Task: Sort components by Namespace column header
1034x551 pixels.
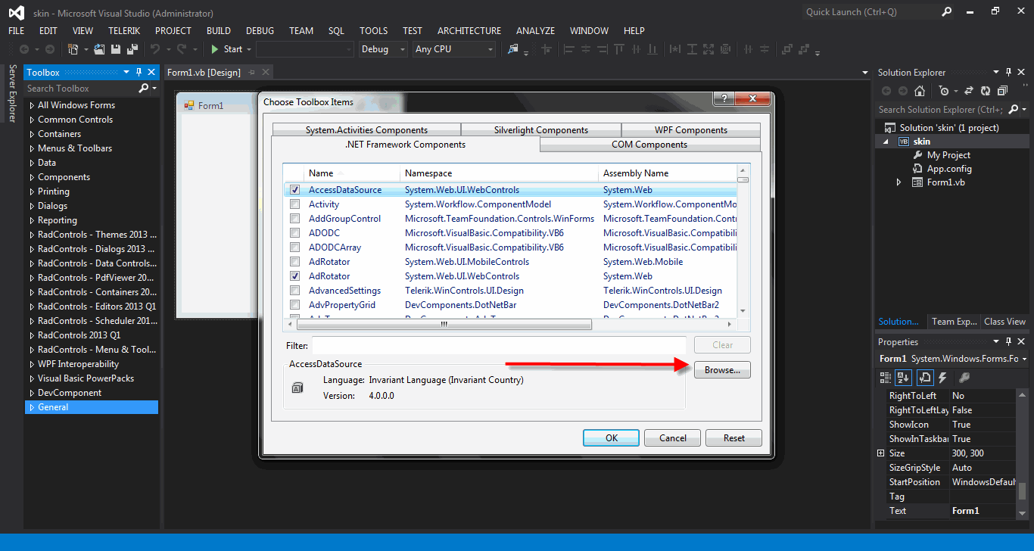Action: point(499,173)
